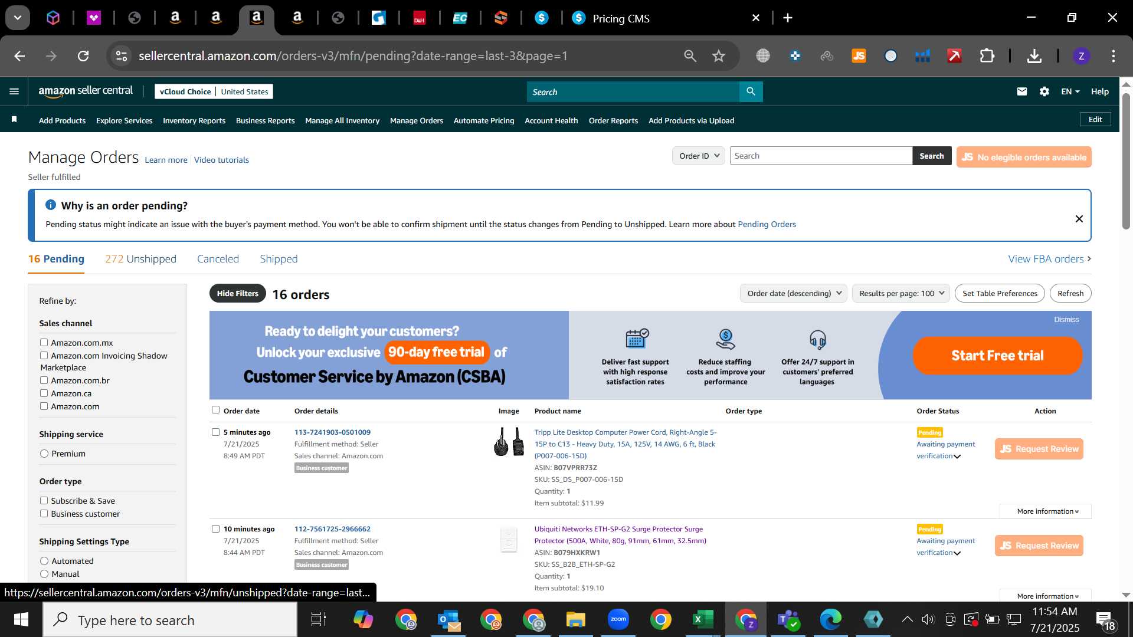Viewport: 1133px width, 637px height.
Task: Open the Chrome three-dot menu
Action: 1113,56
